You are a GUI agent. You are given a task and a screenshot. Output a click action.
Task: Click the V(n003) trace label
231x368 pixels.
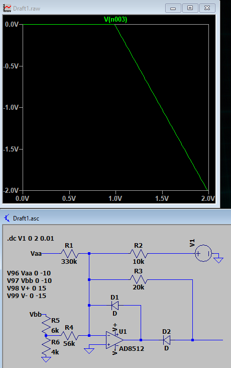[115, 19]
